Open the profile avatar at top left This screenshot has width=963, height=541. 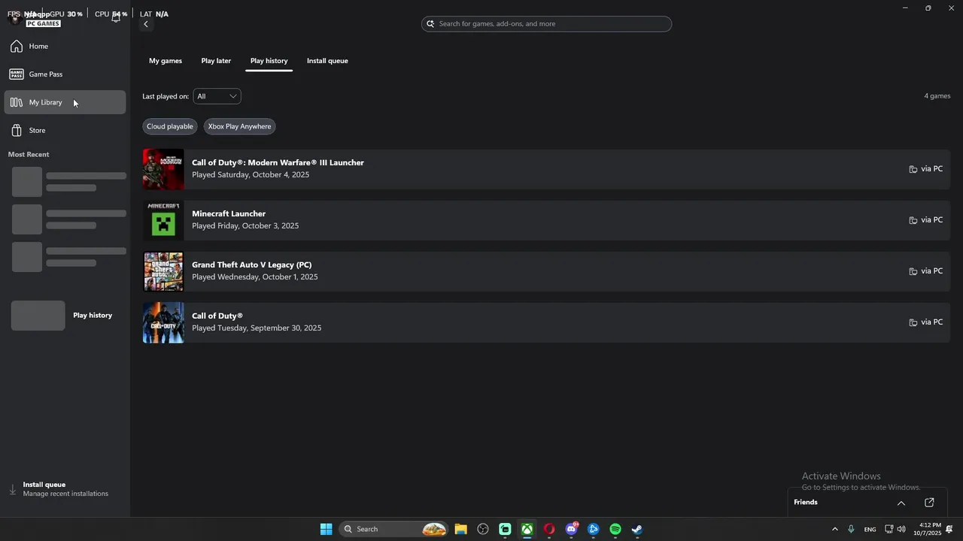[14, 17]
